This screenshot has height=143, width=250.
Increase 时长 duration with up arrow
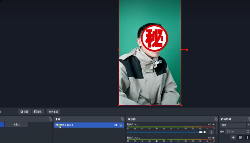tap(248, 131)
